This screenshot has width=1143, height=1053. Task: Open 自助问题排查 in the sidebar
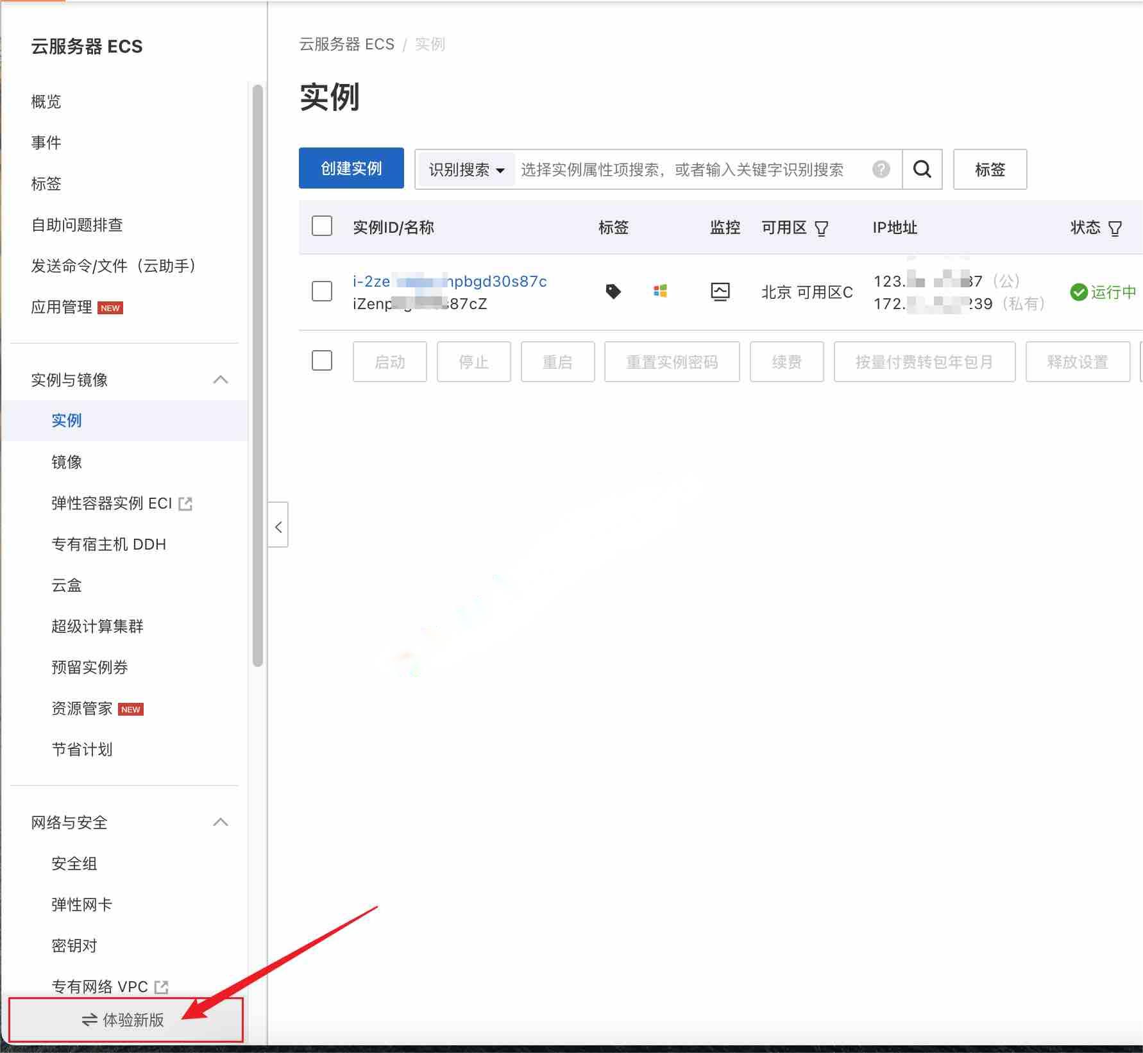point(77,224)
